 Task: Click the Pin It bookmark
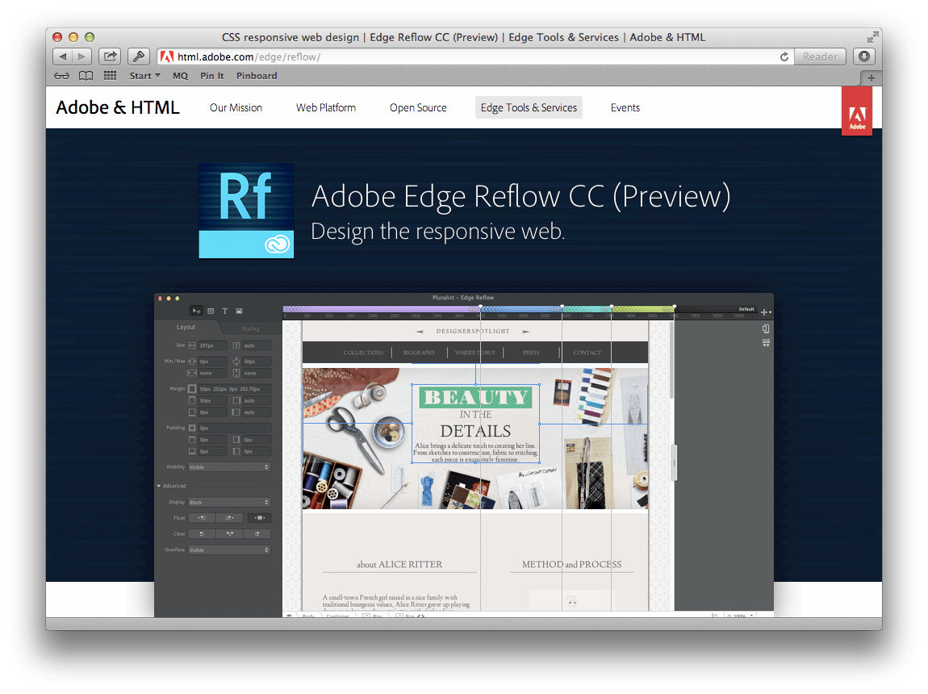(212, 76)
